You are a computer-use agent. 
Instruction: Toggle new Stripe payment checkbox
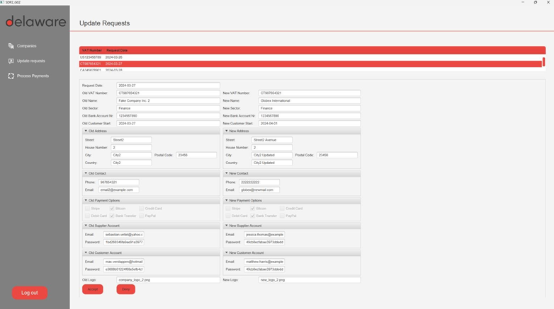(228, 209)
